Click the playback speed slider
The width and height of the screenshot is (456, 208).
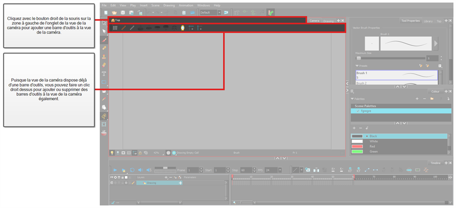(165, 168)
